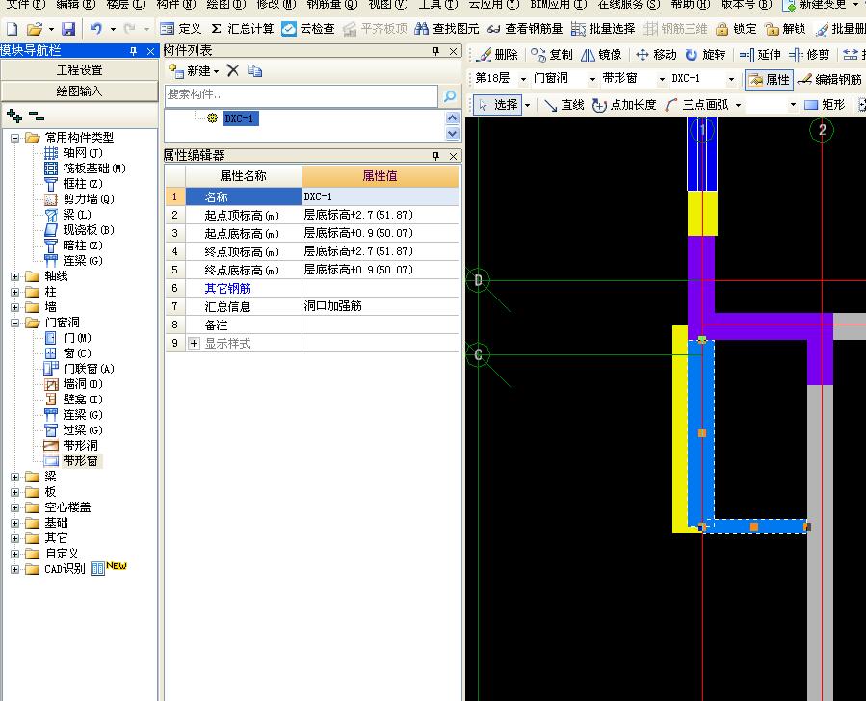The width and height of the screenshot is (866, 701).
Task: Click 批量选择 batch select tool
Action: (603, 29)
